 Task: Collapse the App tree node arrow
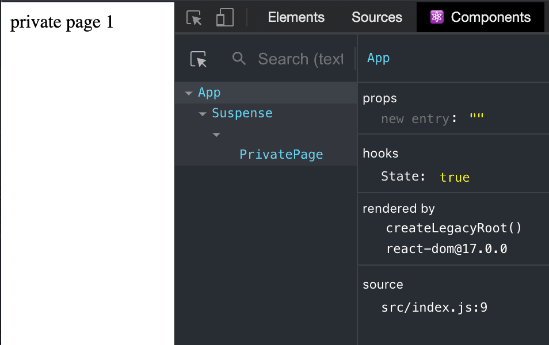tap(189, 93)
